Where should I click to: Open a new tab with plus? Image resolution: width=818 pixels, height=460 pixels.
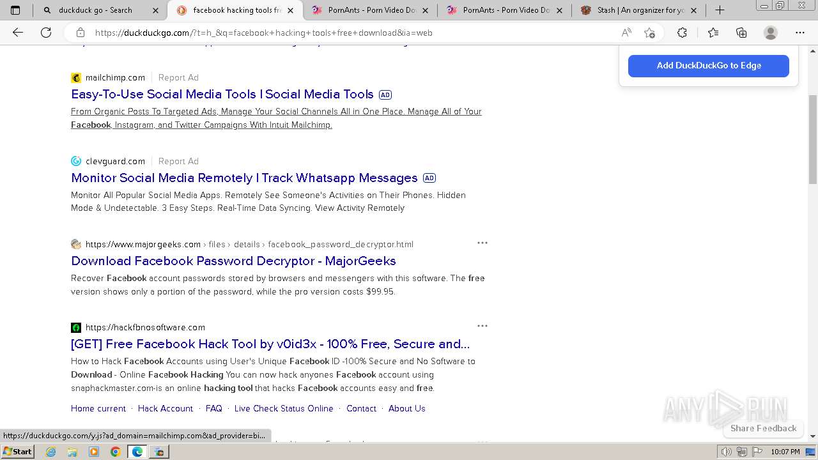coord(720,10)
